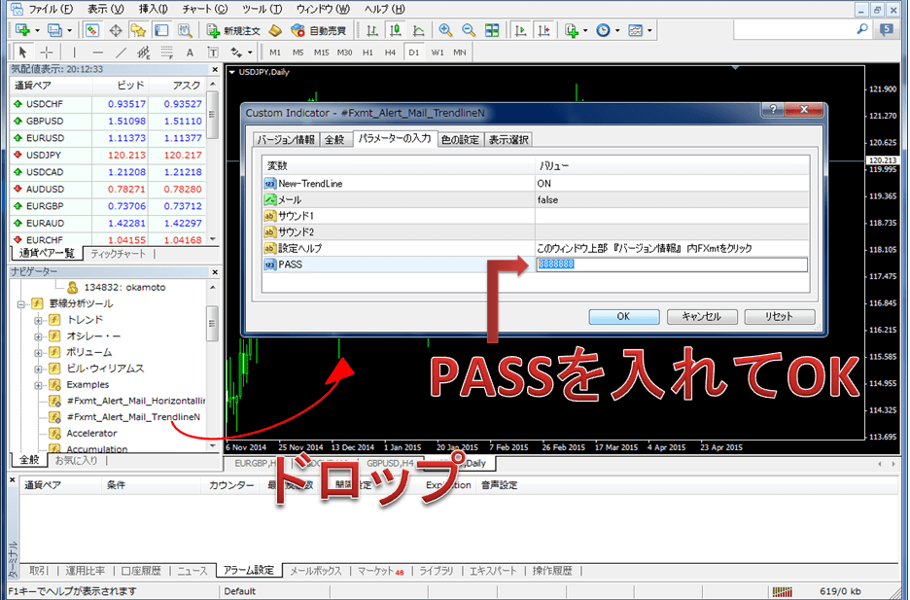Click the zoom out magnifier icon
Image resolution: width=910 pixels, height=600 pixels.
pyautogui.click(x=469, y=30)
